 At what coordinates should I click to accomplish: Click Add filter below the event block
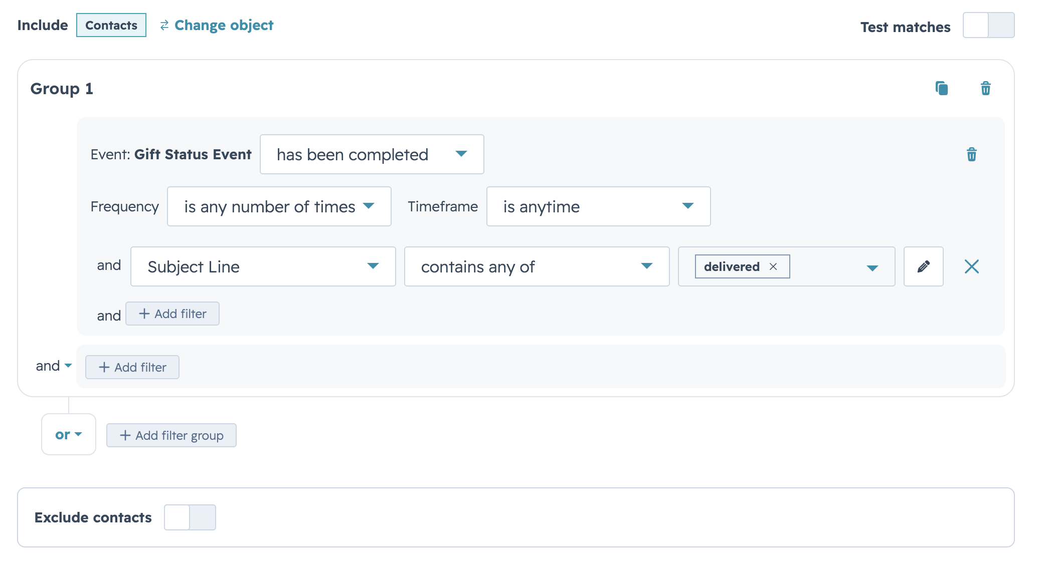pos(132,367)
